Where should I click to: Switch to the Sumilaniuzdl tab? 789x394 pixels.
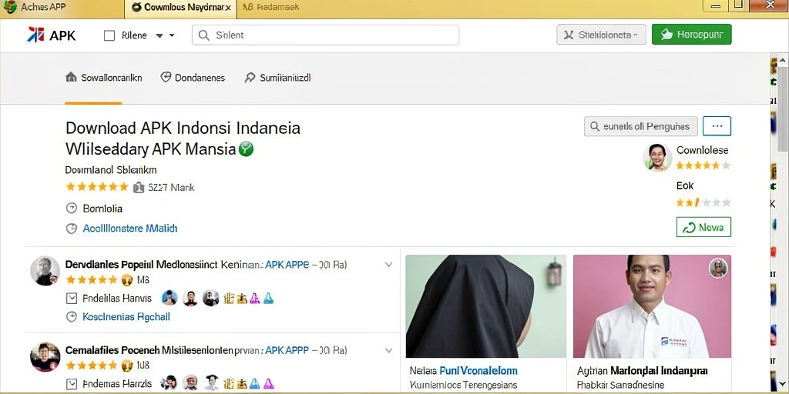pyautogui.click(x=277, y=78)
